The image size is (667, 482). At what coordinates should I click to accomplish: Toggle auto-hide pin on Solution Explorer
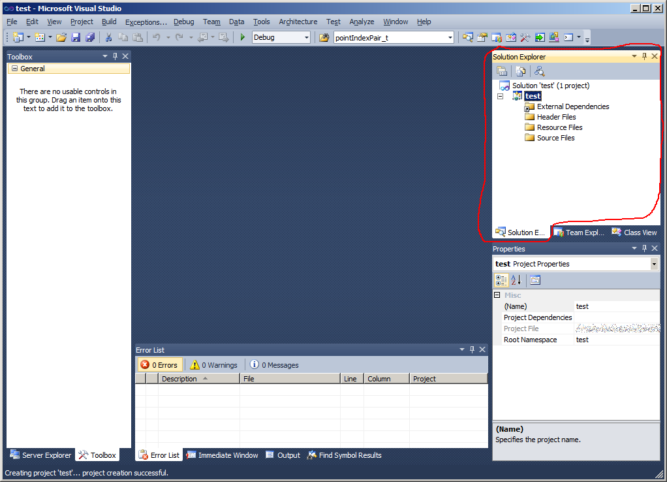click(x=644, y=56)
